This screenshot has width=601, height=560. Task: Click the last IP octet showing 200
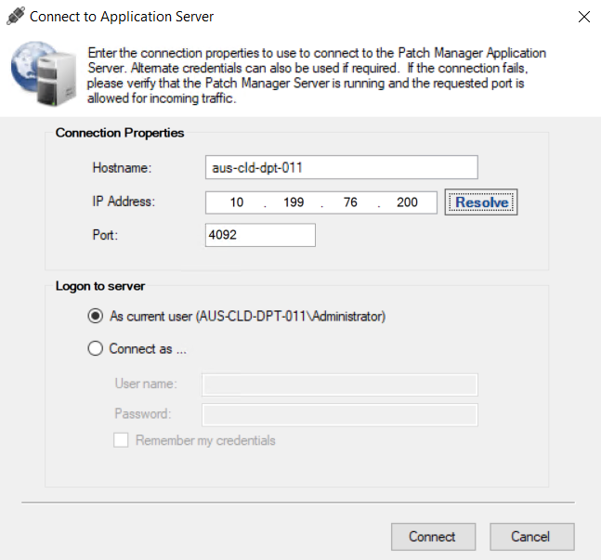(x=407, y=202)
